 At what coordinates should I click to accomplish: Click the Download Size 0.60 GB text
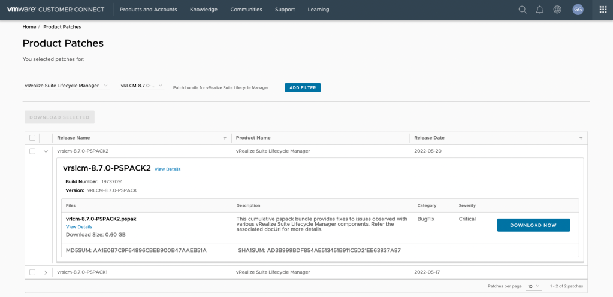[x=96, y=235]
